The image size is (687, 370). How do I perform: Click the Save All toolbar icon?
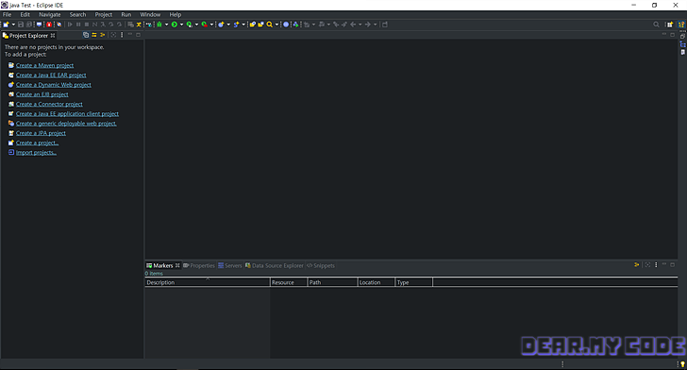(x=29, y=25)
